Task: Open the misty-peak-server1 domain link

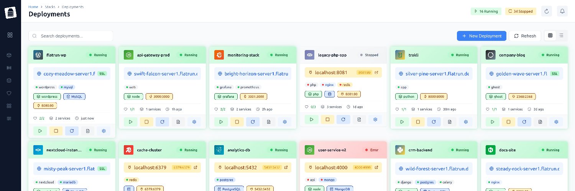Action: tap(69, 168)
